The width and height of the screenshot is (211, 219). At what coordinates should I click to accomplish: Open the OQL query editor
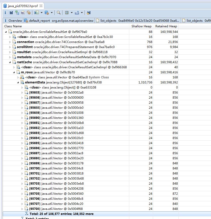point(23,13)
